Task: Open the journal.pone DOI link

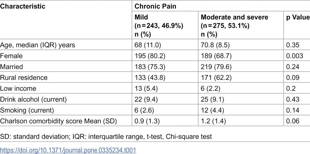Action: pyautogui.click(x=68, y=150)
